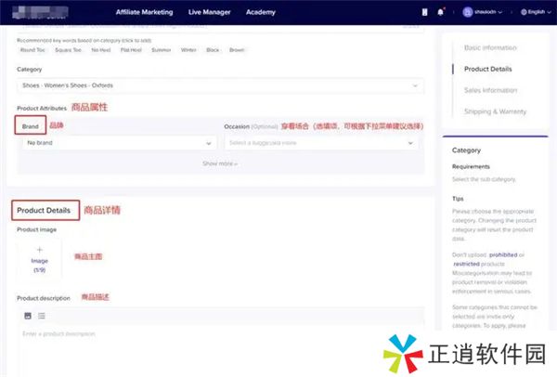Click the product description text field
The image size is (557, 377).
(220, 332)
